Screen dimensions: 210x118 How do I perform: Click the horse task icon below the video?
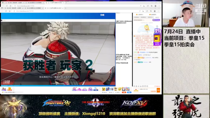[4, 89]
